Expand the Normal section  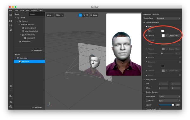click(x=146, y=58)
